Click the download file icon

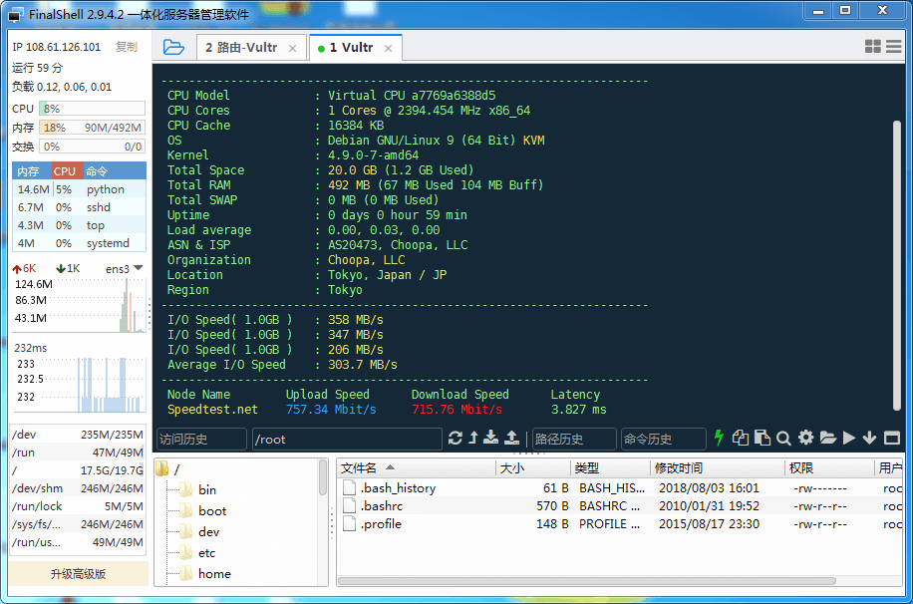(x=493, y=439)
